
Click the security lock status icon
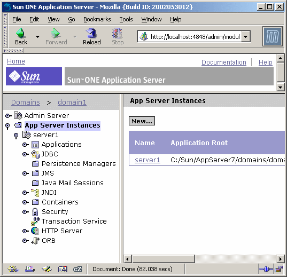[278, 269]
